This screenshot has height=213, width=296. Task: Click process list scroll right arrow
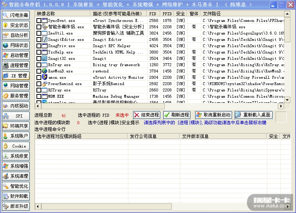tap(281, 106)
